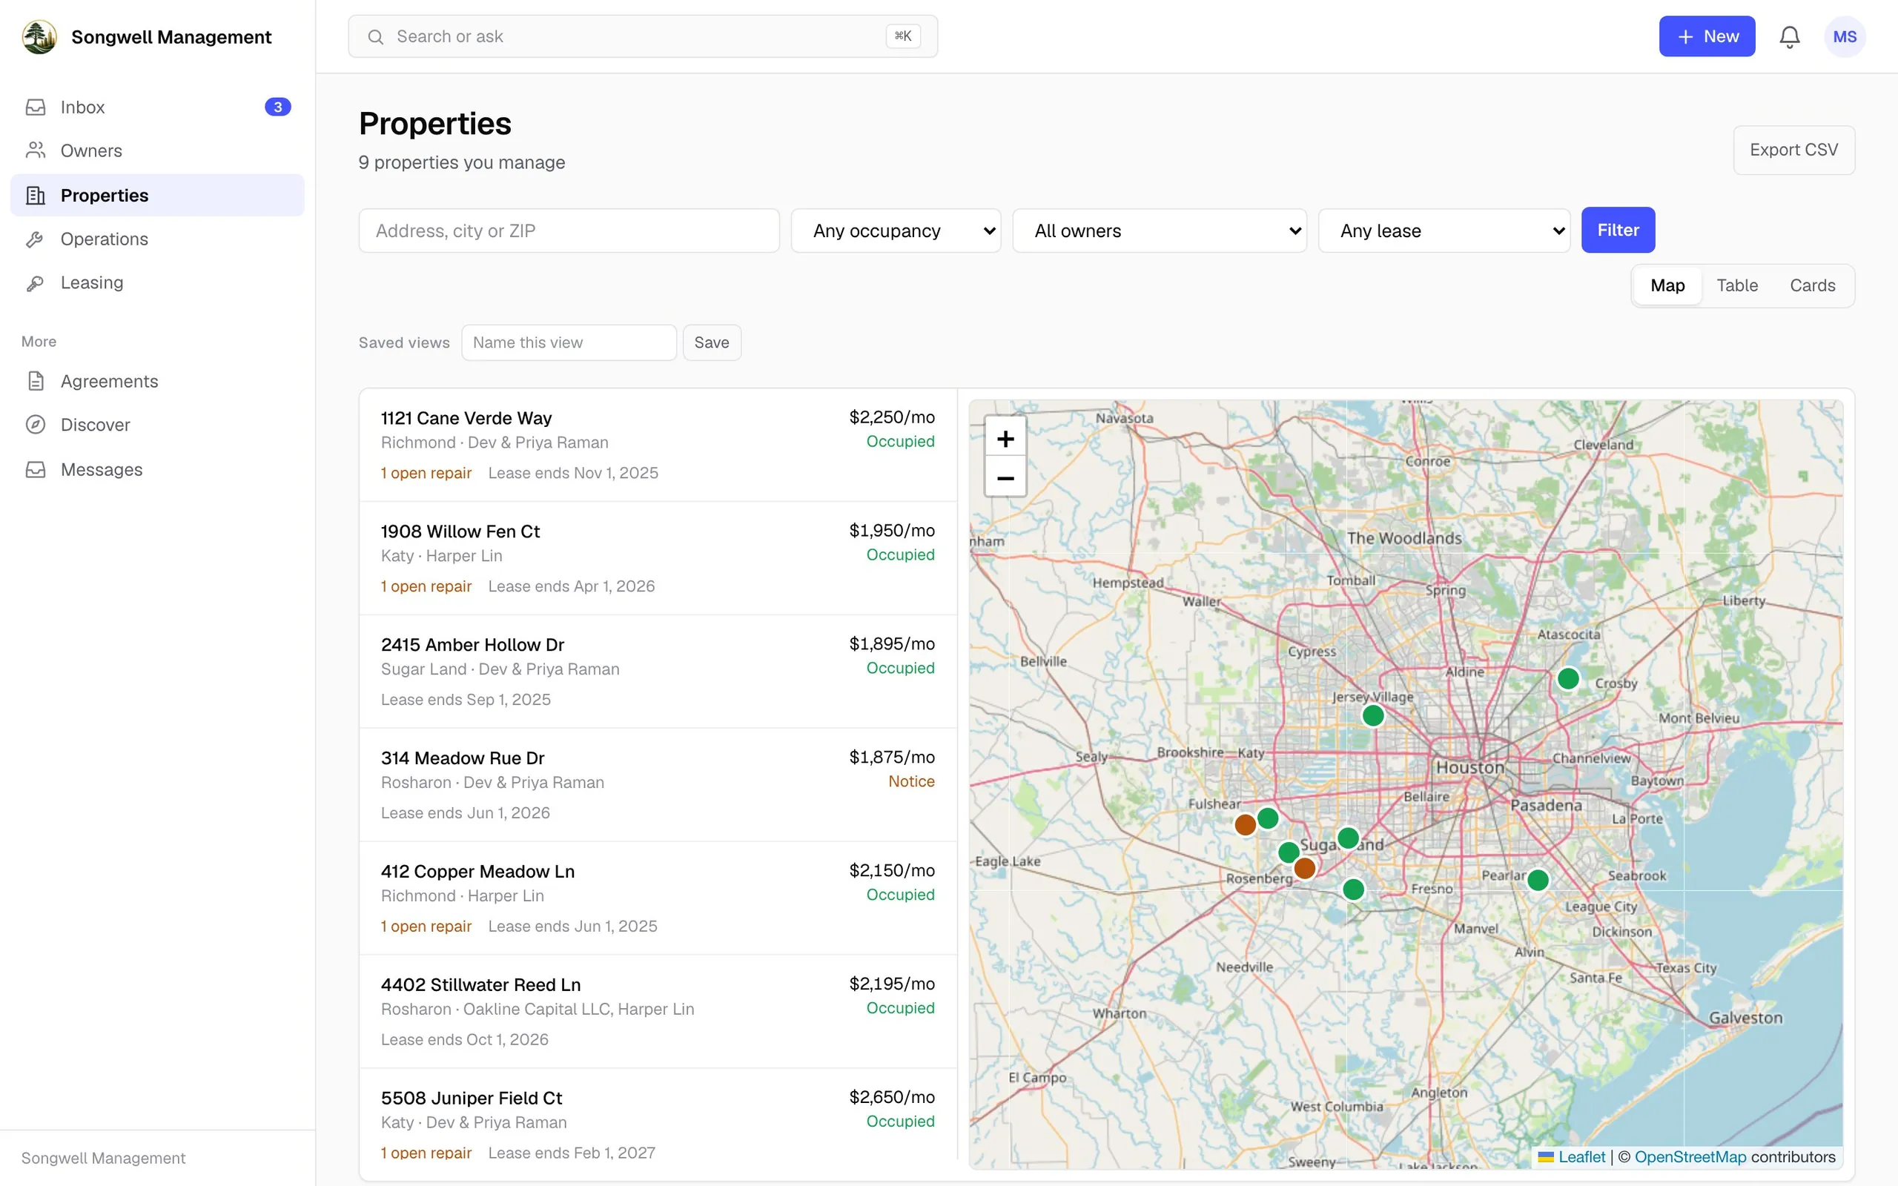
Task: Click the Messages tray icon
Action: pos(36,470)
